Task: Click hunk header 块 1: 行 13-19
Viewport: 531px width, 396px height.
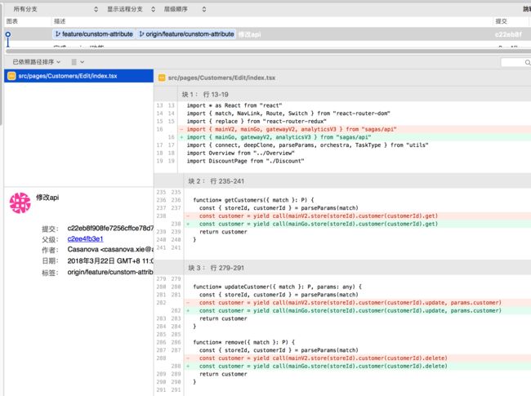Action: pos(205,95)
